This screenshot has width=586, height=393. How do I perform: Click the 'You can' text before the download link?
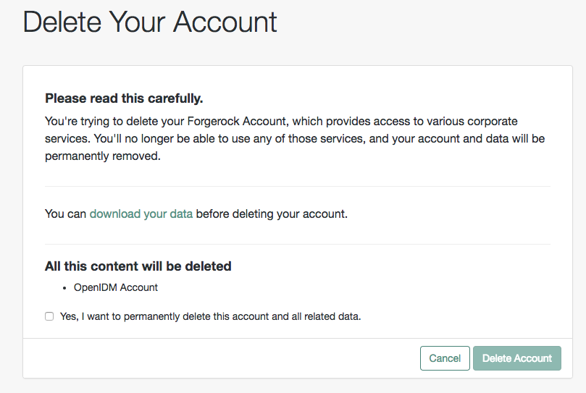(65, 214)
